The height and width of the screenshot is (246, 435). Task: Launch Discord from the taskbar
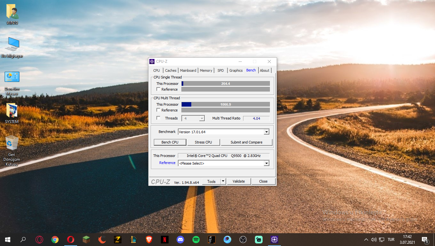point(180,240)
